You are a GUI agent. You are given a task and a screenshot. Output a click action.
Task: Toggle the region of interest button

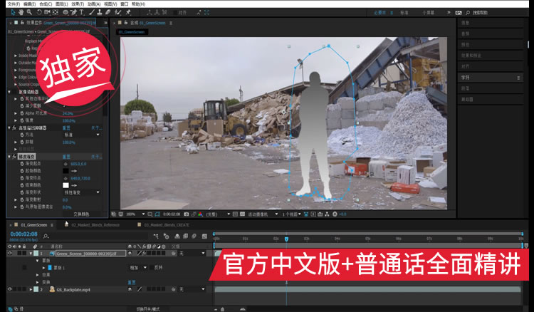[x=235, y=214]
